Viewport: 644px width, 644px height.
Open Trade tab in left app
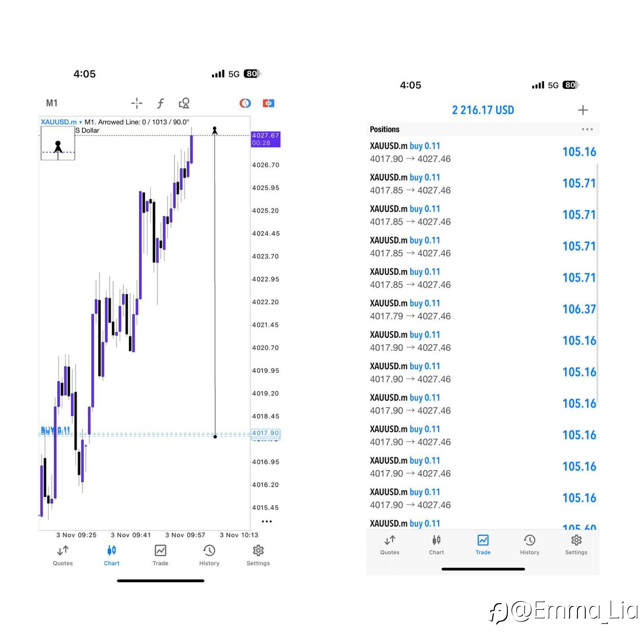coord(160,556)
